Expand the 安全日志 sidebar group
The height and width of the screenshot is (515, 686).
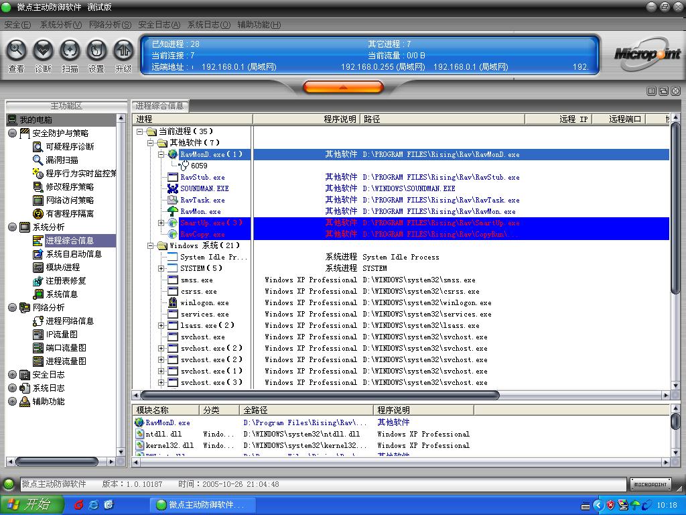coord(12,375)
